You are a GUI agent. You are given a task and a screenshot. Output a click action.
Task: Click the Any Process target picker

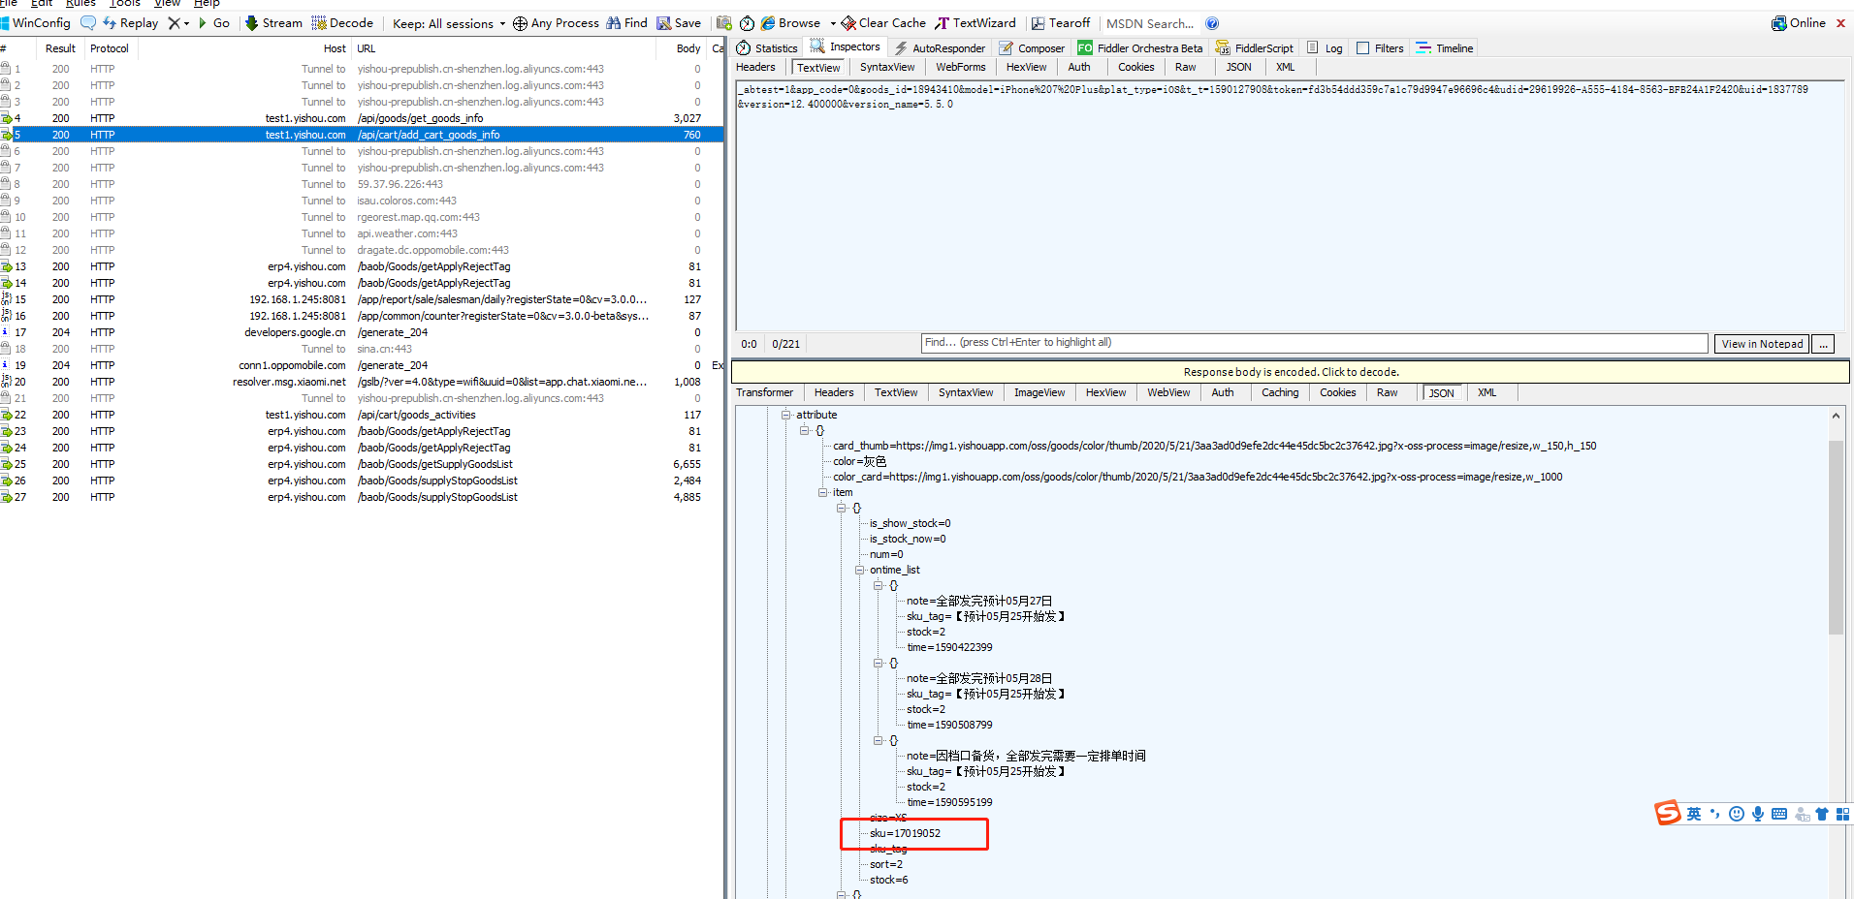[x=556, y=23]
